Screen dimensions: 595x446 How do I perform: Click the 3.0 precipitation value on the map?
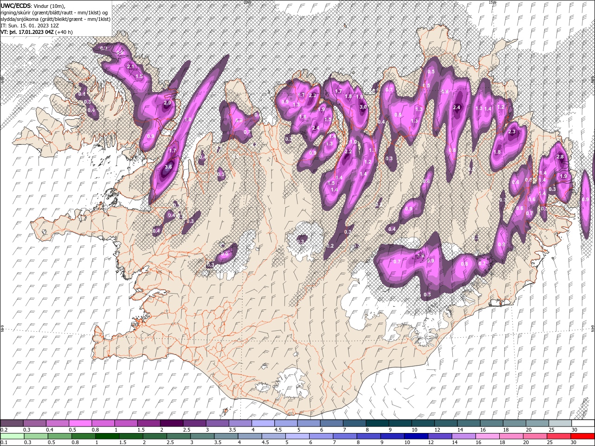(363, 107)
